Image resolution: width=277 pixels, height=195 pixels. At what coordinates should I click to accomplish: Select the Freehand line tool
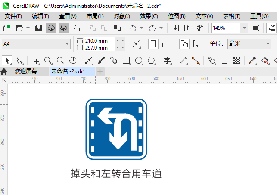click(89, 60)
